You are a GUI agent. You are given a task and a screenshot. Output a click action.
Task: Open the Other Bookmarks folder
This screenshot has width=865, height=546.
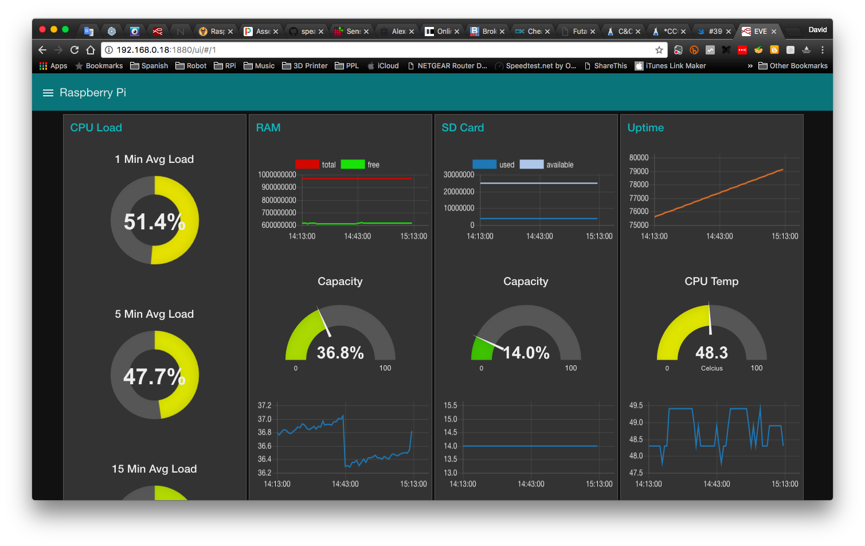point(793,66)
